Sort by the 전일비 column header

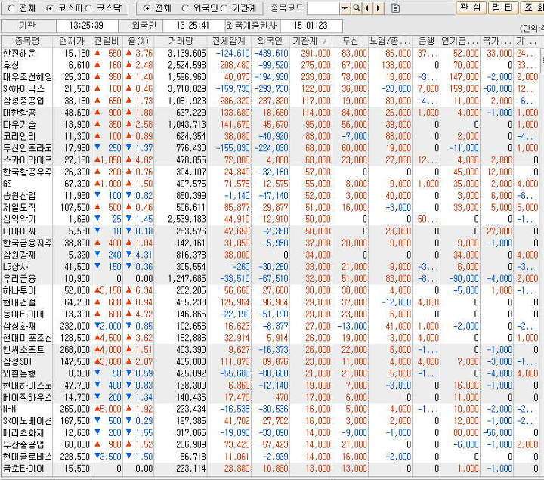[107, 41]
